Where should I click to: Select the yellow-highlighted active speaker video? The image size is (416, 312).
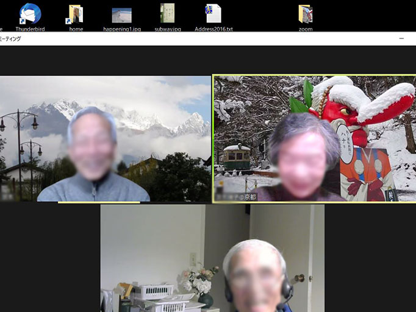click(x=314, y=138)
